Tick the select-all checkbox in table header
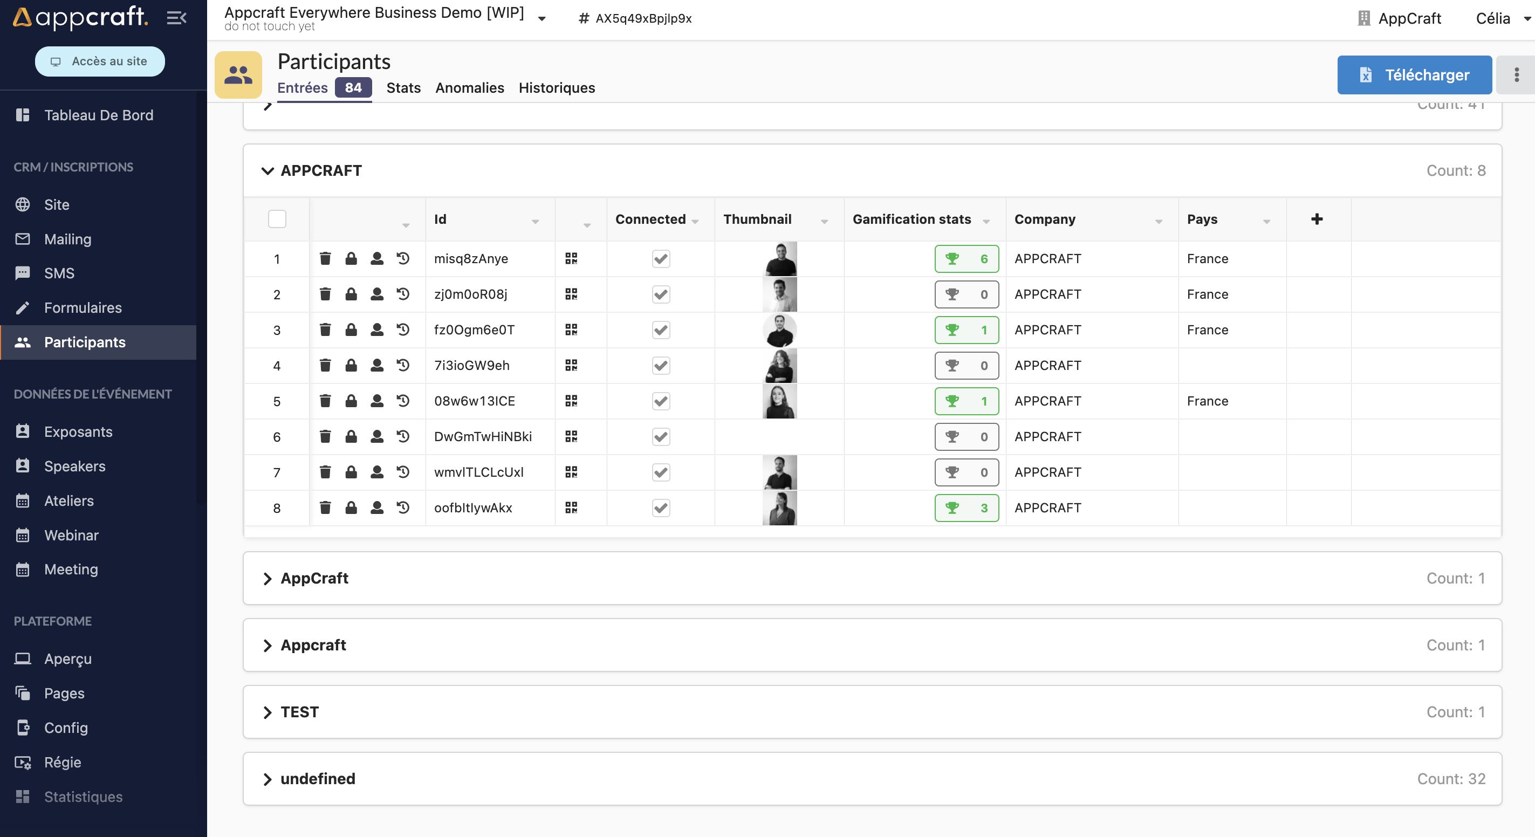 point(277,218)
